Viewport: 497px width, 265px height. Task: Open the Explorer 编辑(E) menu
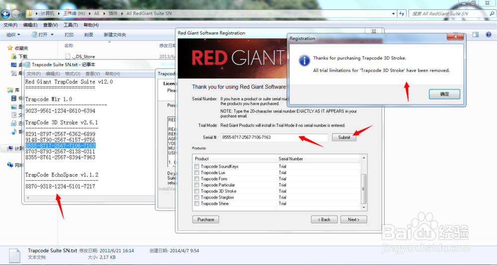pyautogui.click(x=30, y=25)
